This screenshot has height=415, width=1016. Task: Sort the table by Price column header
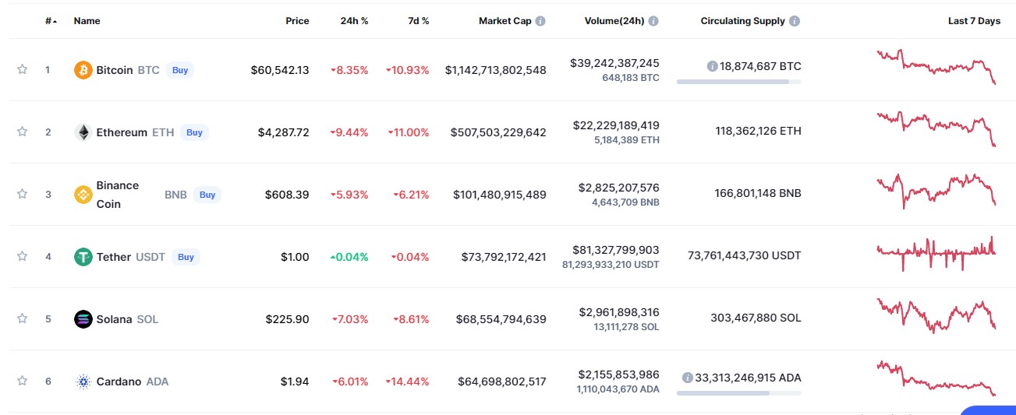[297, 21]
